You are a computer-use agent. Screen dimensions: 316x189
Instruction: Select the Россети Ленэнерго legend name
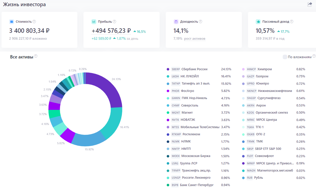[196, 178]
